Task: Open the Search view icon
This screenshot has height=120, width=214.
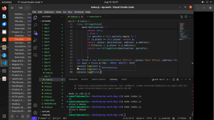Action: pyautogui.click(x=35, y=25)
